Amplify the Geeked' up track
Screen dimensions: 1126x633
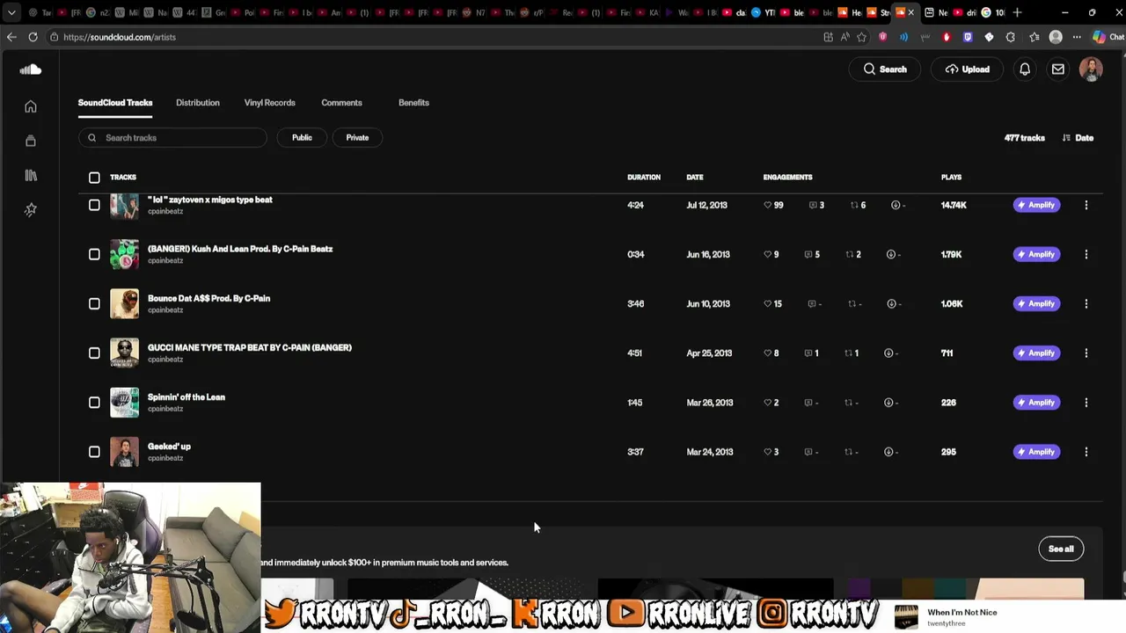[1036, 452]
